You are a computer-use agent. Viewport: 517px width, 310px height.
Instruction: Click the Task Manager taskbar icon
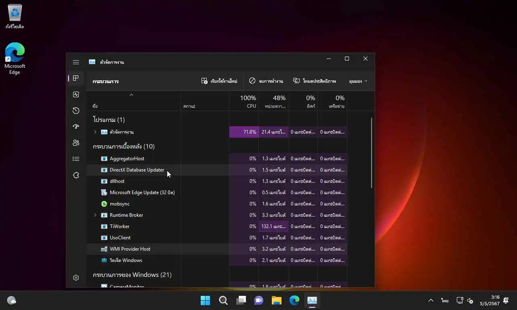pyautogui.click(x=312, y=300)
